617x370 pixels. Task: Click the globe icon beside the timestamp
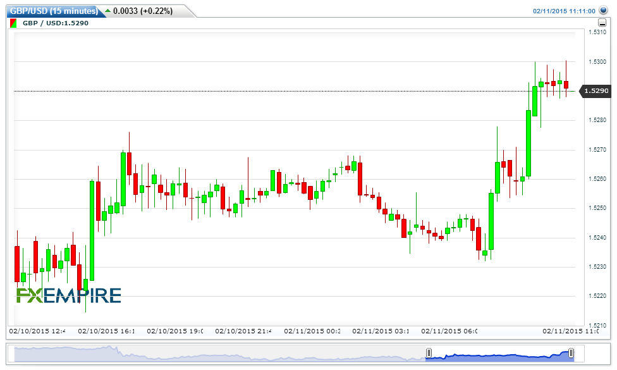603,10
